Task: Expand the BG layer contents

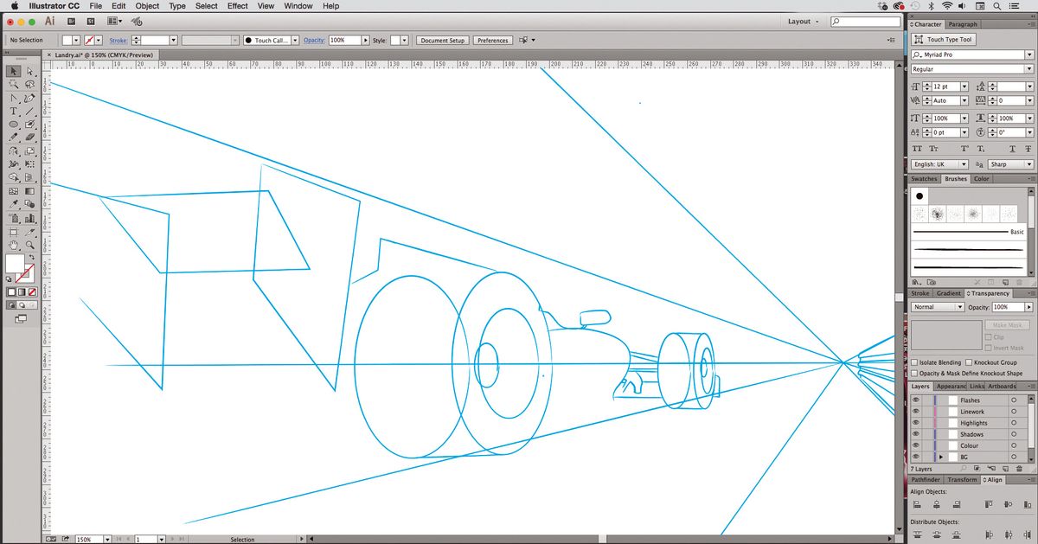Action: (940, 457)
